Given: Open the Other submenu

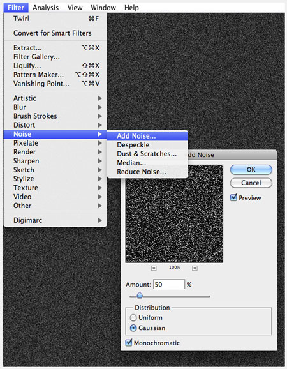Looking at the screenshot, I should coord(55,206).
